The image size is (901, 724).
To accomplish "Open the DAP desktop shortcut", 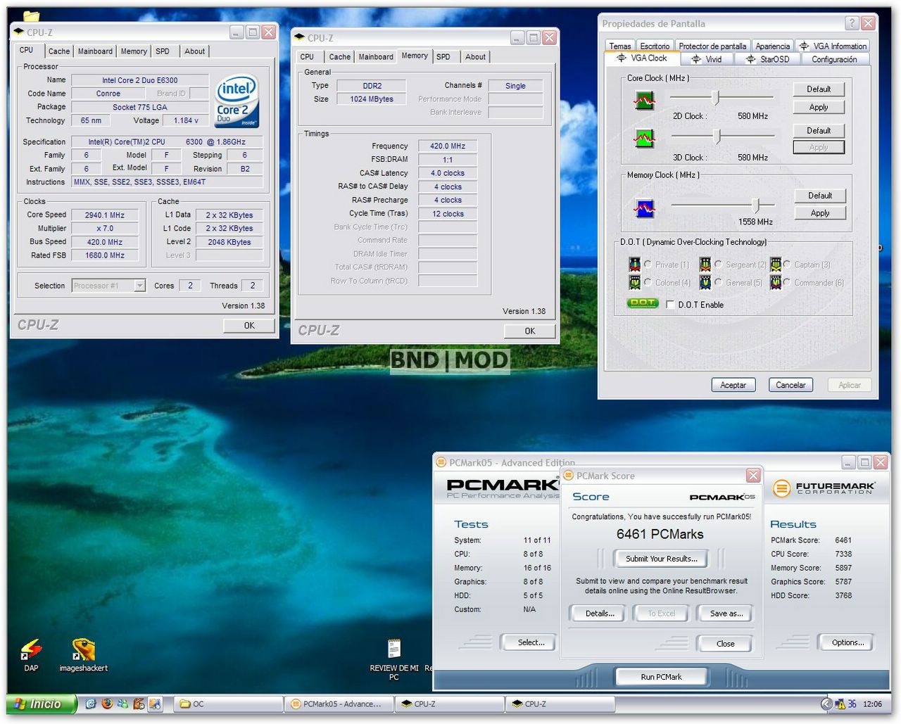I will pyautogui.click(x=31, y=654).
